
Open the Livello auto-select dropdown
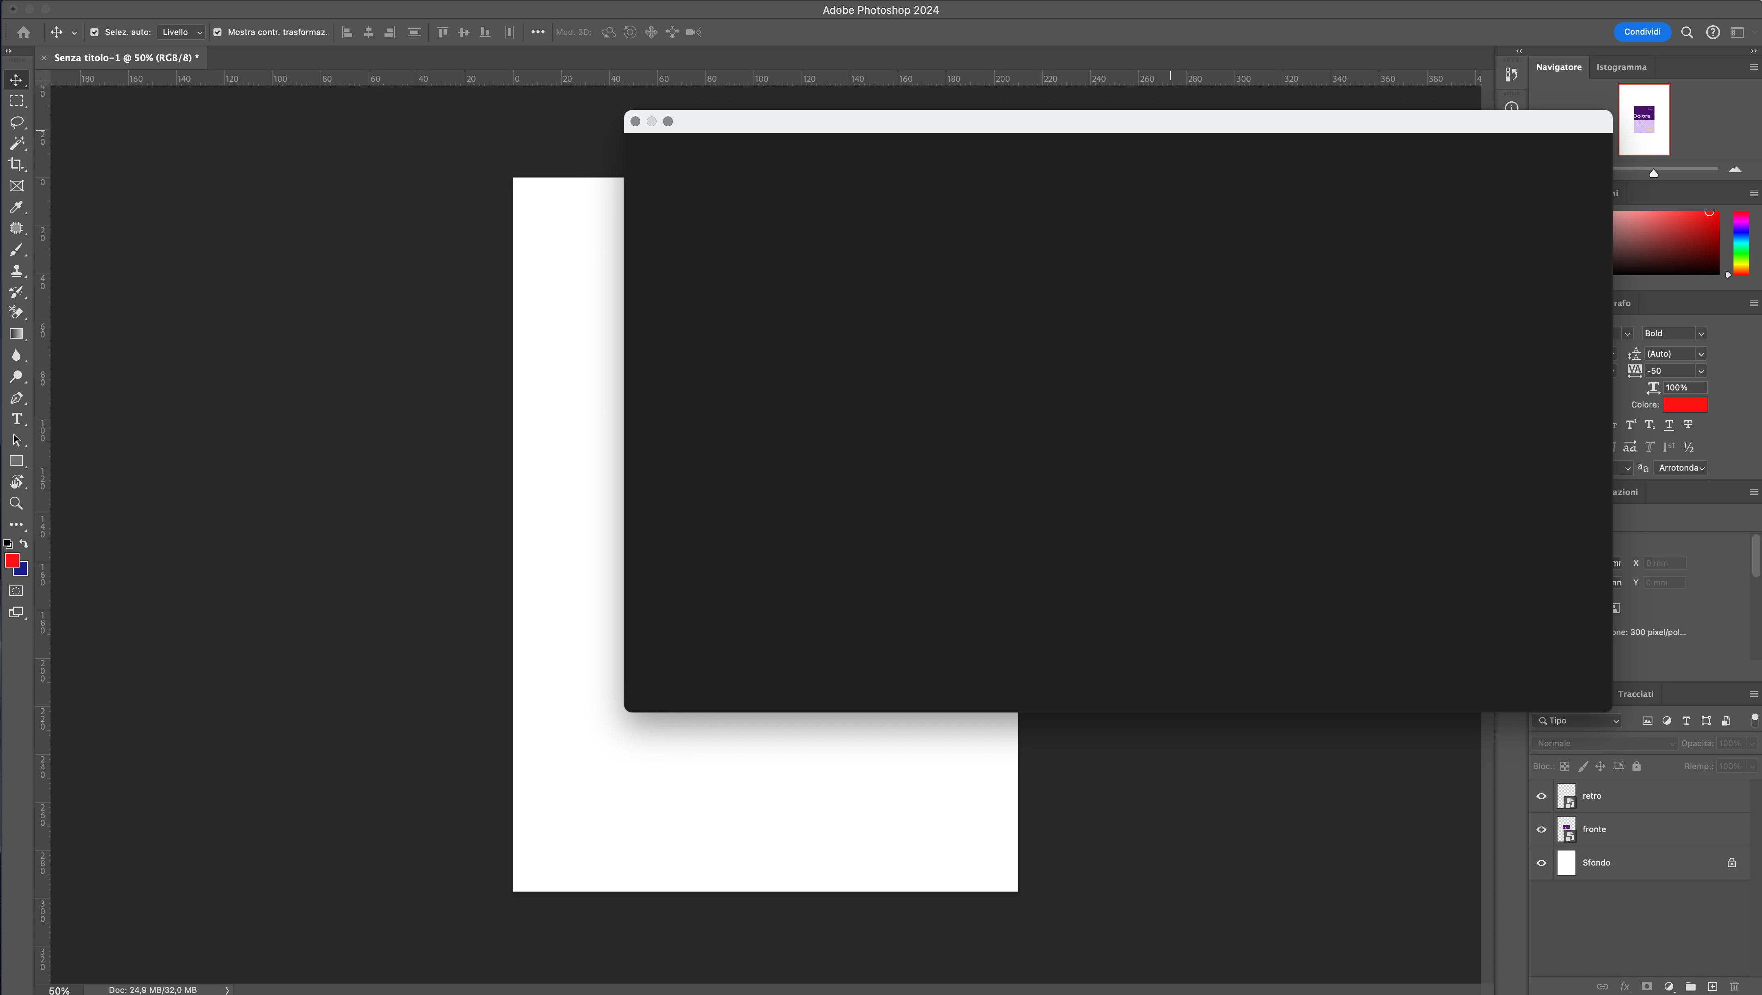tap(181, 32)
